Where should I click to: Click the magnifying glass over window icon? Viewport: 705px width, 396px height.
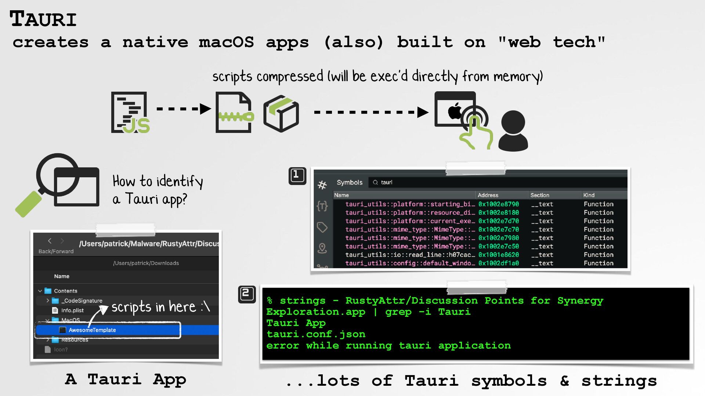click(58, 184)
